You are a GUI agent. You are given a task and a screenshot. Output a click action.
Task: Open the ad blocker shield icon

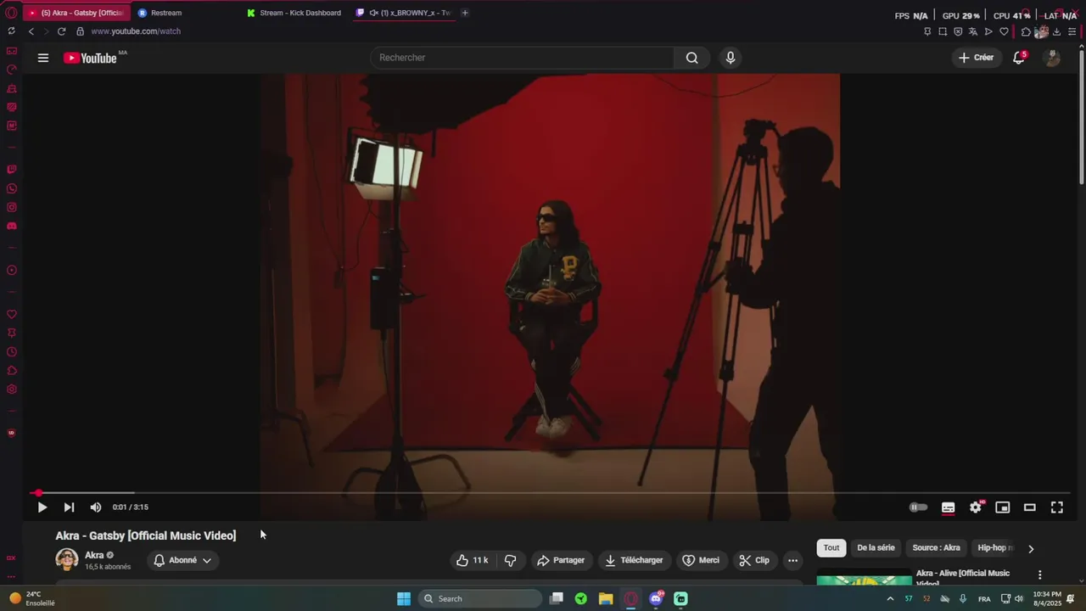(958, 31)
